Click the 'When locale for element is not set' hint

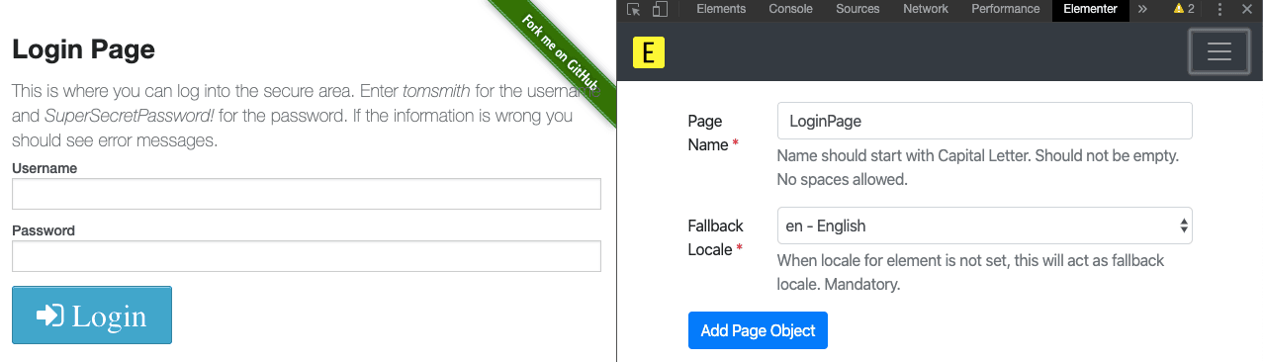971,273
